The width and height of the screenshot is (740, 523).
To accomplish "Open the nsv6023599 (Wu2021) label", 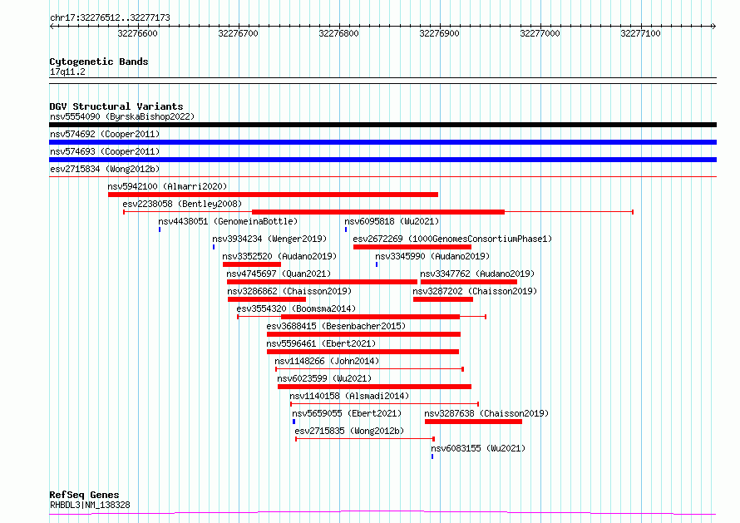I will tap(324, 378).
